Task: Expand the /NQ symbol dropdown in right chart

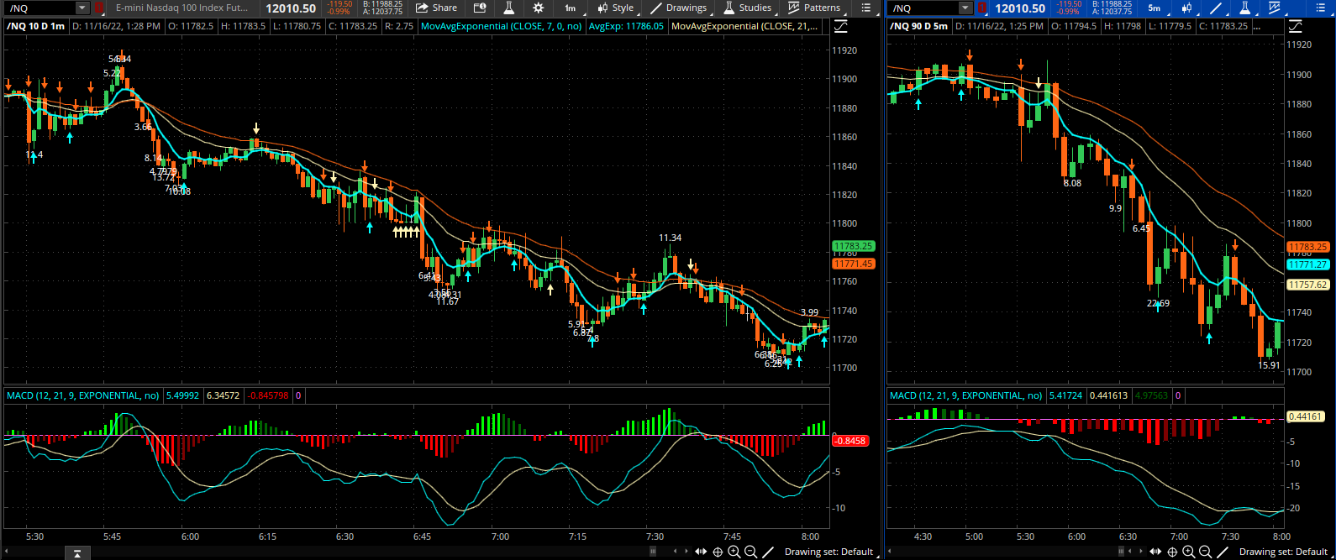Action: click(966, 8)
